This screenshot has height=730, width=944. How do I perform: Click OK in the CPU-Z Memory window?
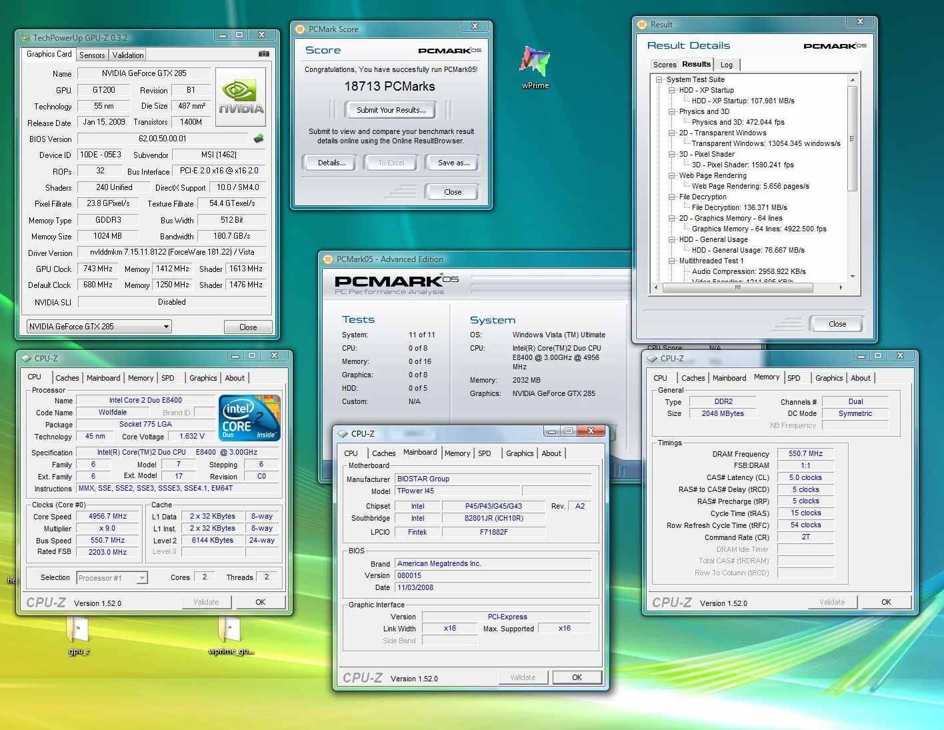pyautogui.click(x=886, y=602)
